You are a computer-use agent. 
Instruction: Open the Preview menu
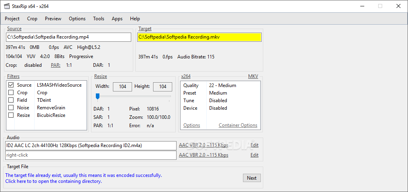tap(53, 19)
